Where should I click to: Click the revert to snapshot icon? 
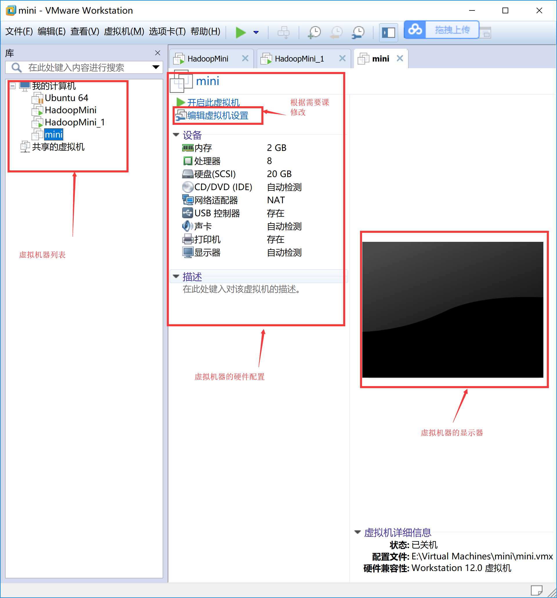click(x=336, y=32)
